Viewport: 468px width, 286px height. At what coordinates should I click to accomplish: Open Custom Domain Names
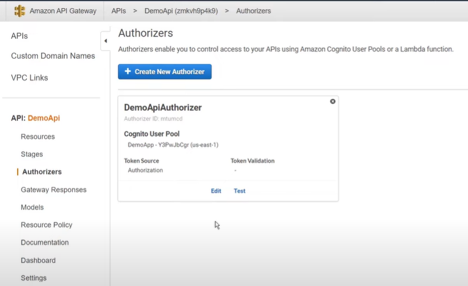53,56
